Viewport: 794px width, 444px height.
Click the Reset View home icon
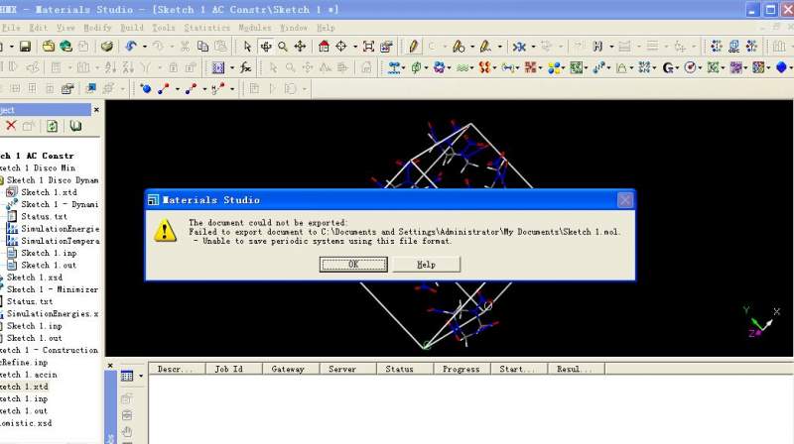pyautogui.click(x=324, y=47)
